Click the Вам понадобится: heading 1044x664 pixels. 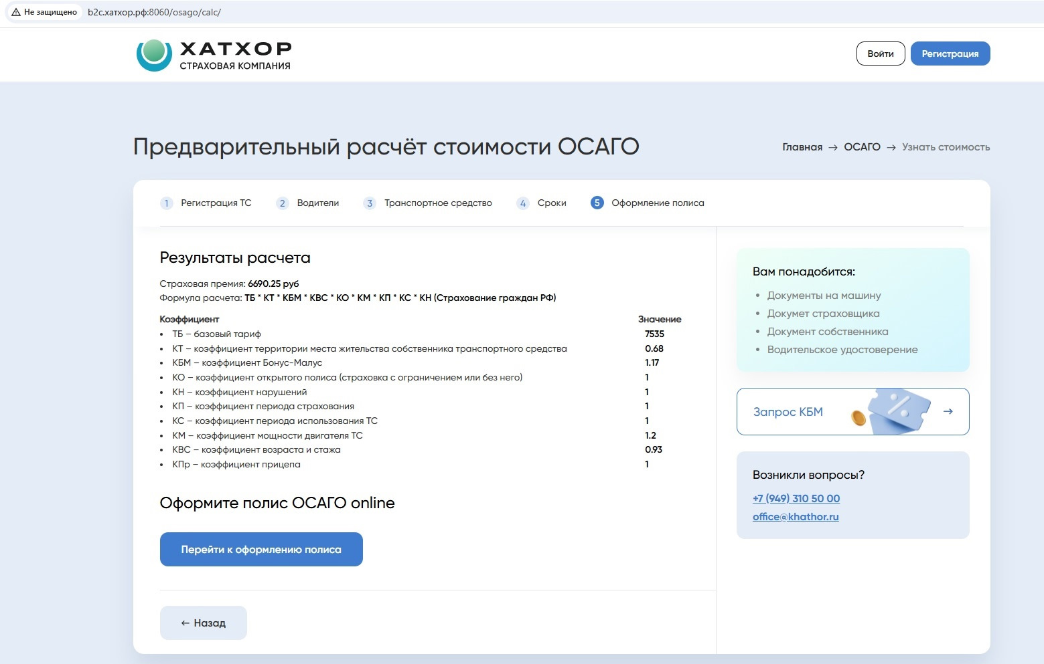click(804, 272)
